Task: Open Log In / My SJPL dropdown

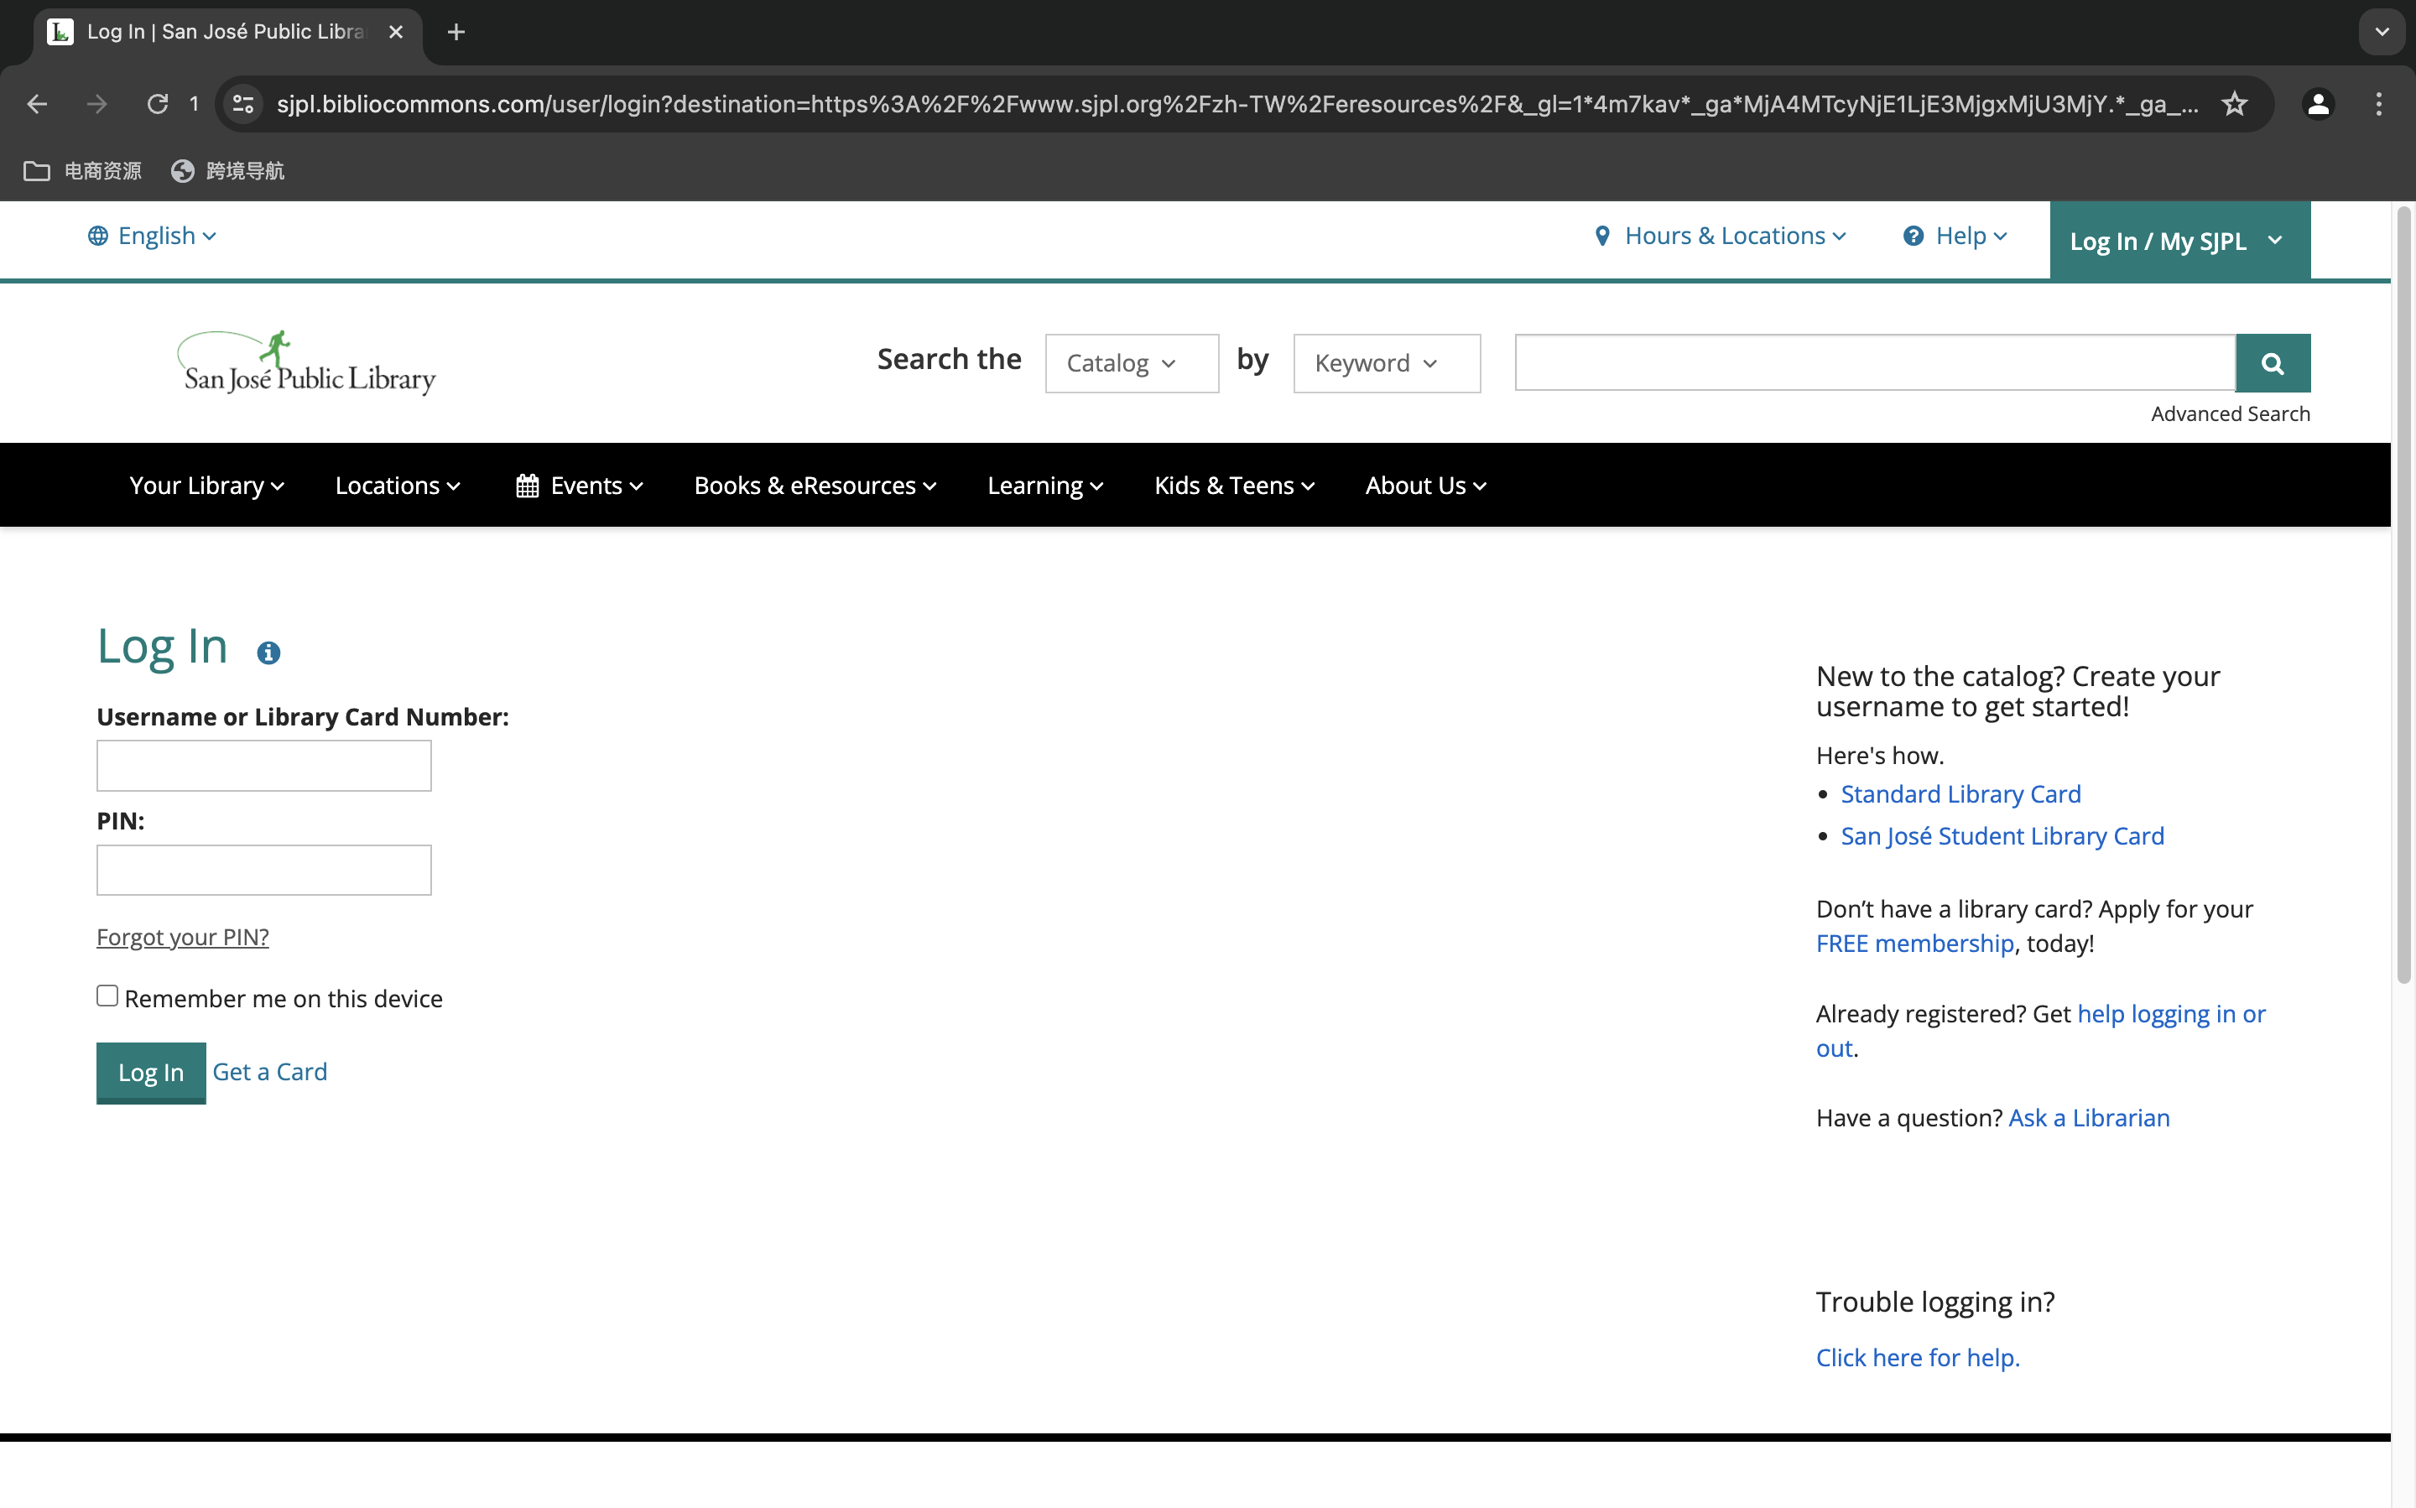Action: pos(2179,241)
